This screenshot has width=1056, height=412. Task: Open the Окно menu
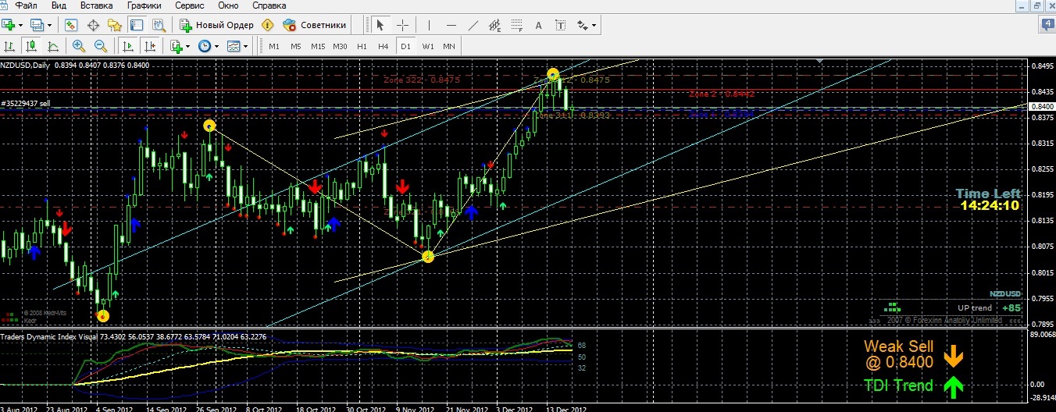click(228, 5)
